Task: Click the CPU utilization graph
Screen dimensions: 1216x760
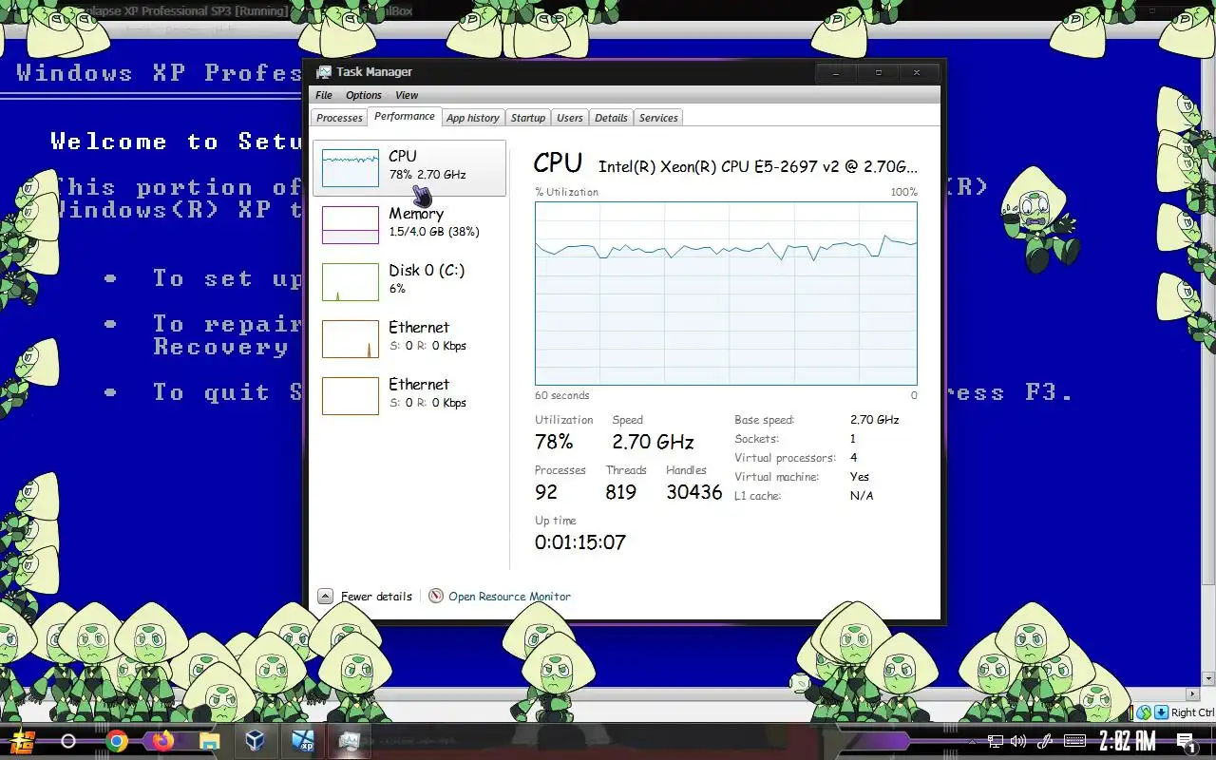Action: pyautogui.click(x=726, y=293)
